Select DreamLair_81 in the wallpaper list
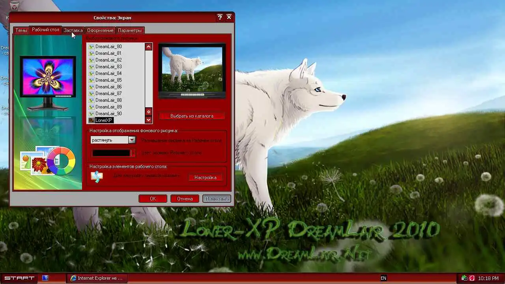The width and height of the screenshot is (505, 284). [108, 53]
